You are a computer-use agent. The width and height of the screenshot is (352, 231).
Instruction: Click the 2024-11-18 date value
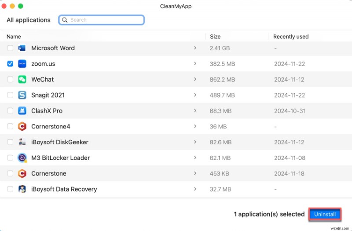(x=289, y=174)
